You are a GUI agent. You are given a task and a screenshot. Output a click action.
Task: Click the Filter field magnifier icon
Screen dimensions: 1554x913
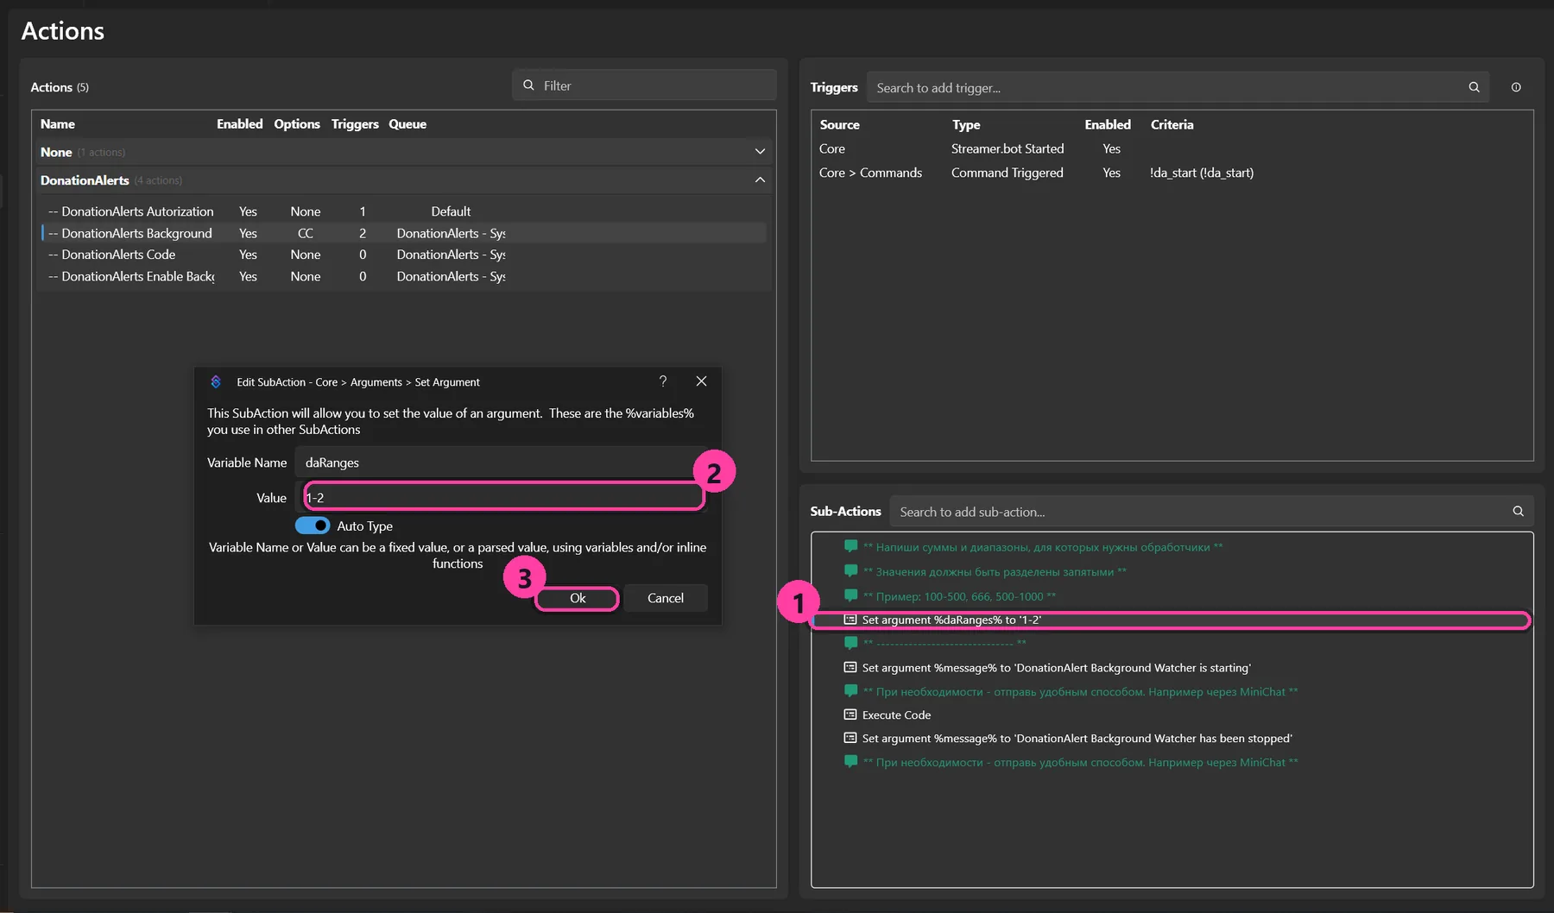(x=528, y=85)
